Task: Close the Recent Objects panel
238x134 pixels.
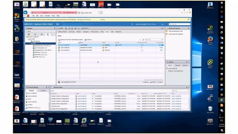Action: 49,87
